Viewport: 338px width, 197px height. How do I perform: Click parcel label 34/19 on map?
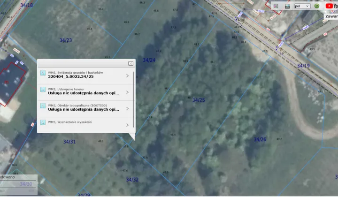[303, 66]
